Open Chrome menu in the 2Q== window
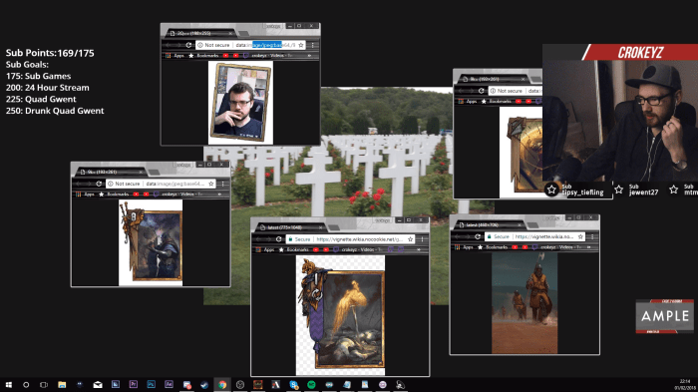The height and width of the screenshot is (392, 698). (313, 45)
